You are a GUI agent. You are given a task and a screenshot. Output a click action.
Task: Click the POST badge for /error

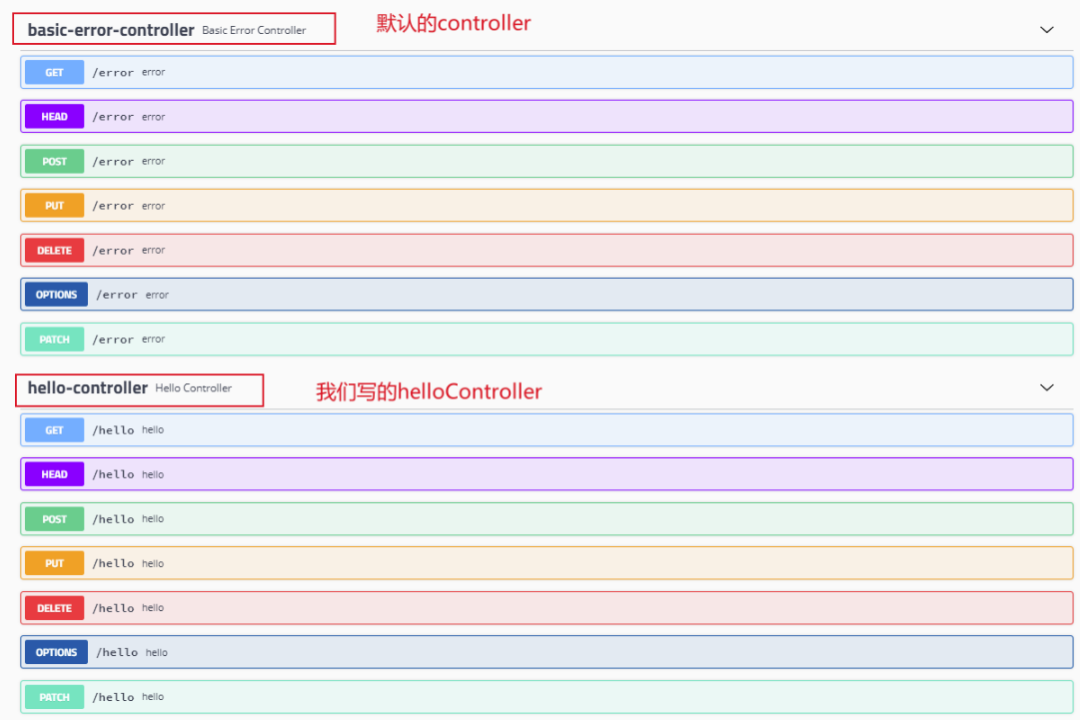pos(54,161)
